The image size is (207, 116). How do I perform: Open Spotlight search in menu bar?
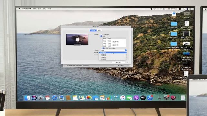(184, 9)
